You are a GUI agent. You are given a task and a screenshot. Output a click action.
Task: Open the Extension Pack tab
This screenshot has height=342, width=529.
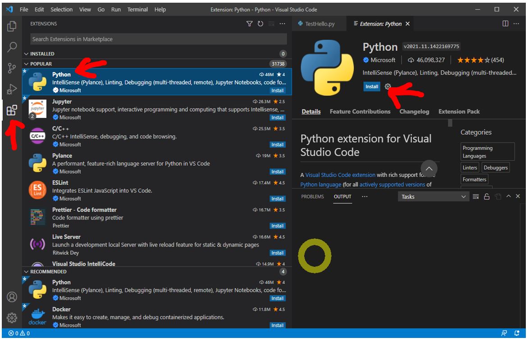pos(459,112)
